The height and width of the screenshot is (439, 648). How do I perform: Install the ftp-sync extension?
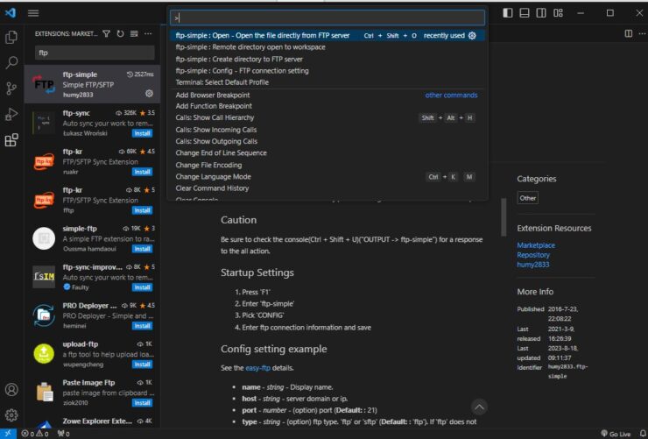coord(142,133)
